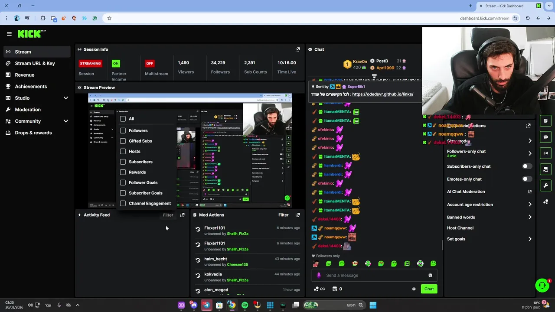555x312 pixels.
Task: Open the broadcast signal icon in right sidebar
Action: (545, 153)
